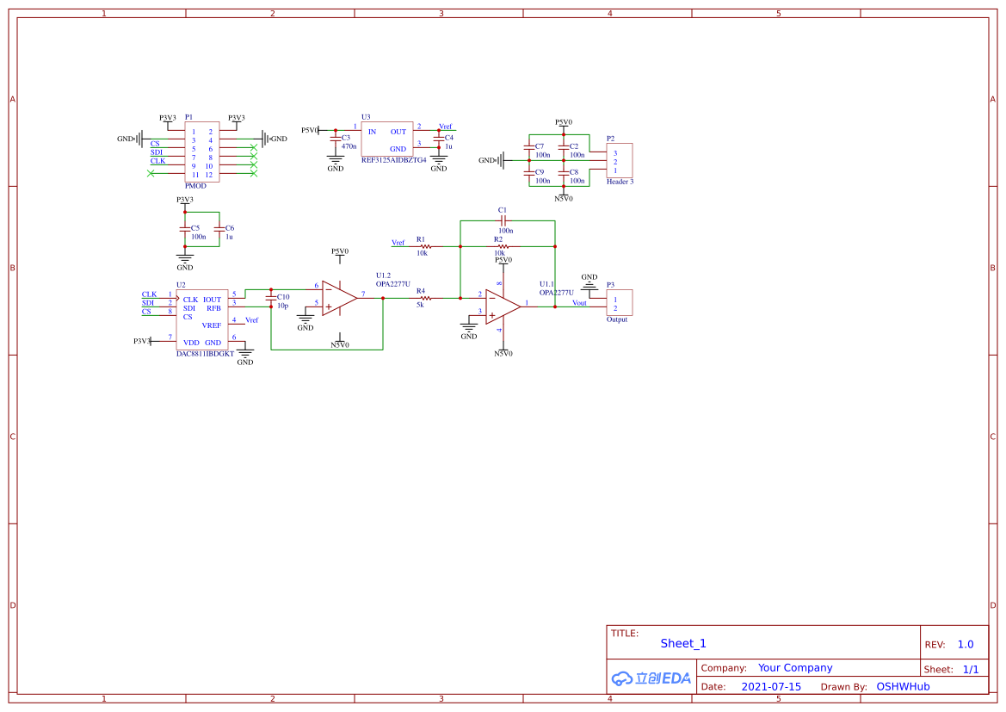Select the P3 Output connector
Screen dimensions: 1006x712
point(619,303)
